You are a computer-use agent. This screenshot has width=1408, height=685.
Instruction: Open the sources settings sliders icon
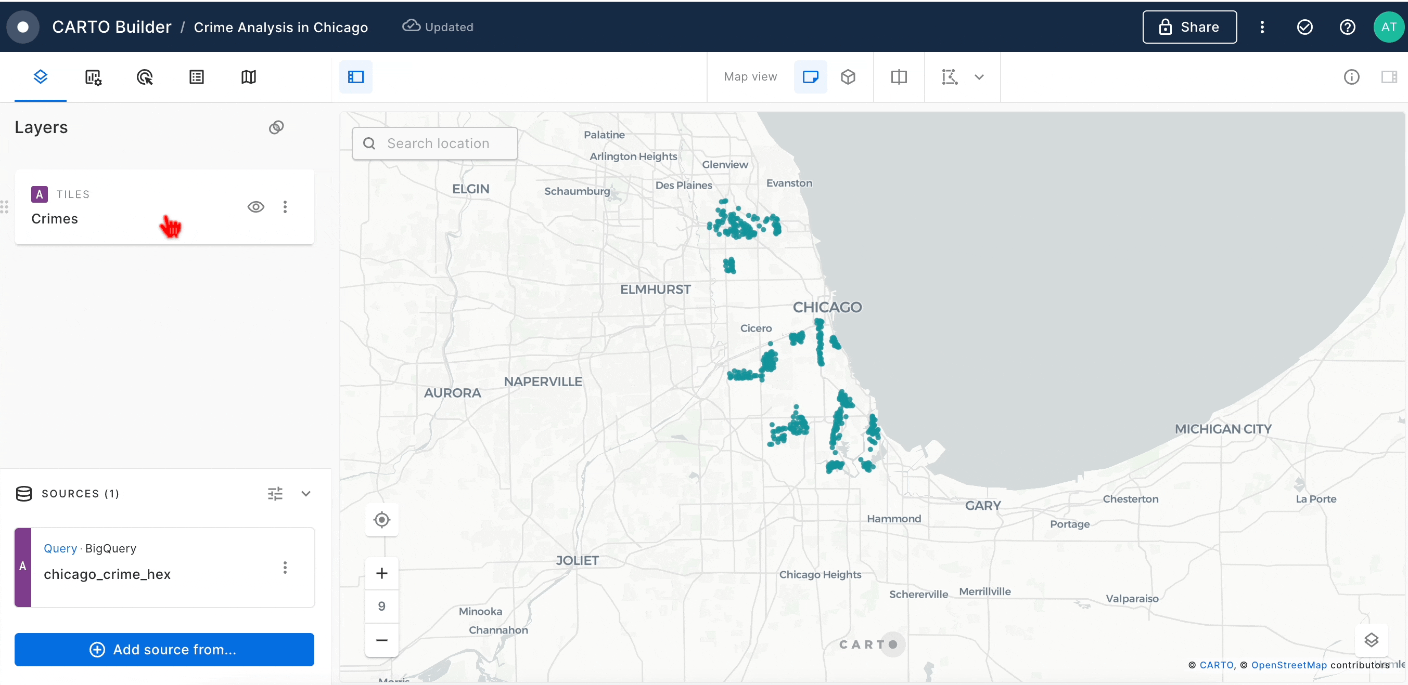point(275,493)
